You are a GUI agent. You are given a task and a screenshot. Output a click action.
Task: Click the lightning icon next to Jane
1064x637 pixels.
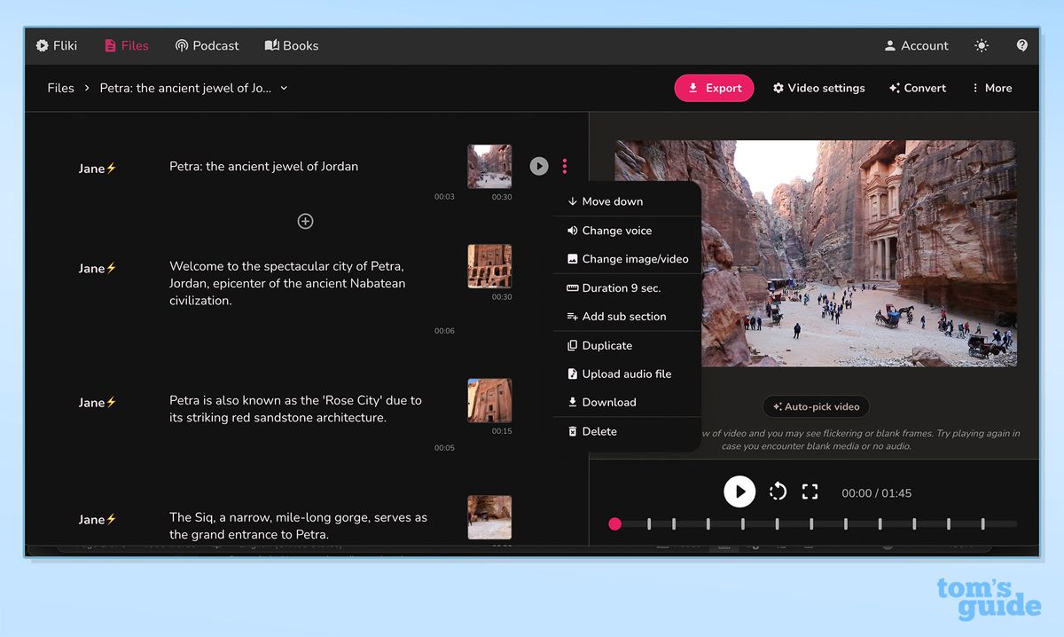pyautogui.click(x=112, y=168)
